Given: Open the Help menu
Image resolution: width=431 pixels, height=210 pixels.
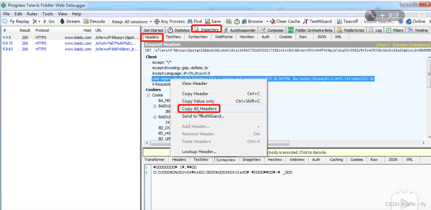Looking at the screenshot, I should tap(76, 14).
